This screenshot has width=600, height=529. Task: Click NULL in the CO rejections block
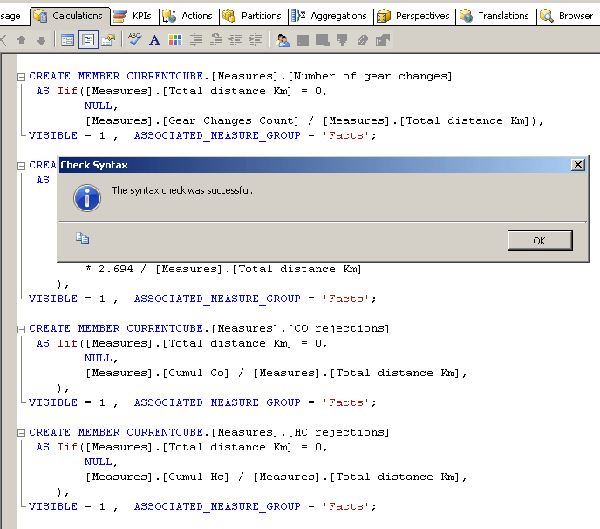pos(99,358)
